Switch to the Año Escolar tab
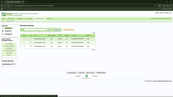The height and width of the screenshot is (97, 173). tap(29, 19)
